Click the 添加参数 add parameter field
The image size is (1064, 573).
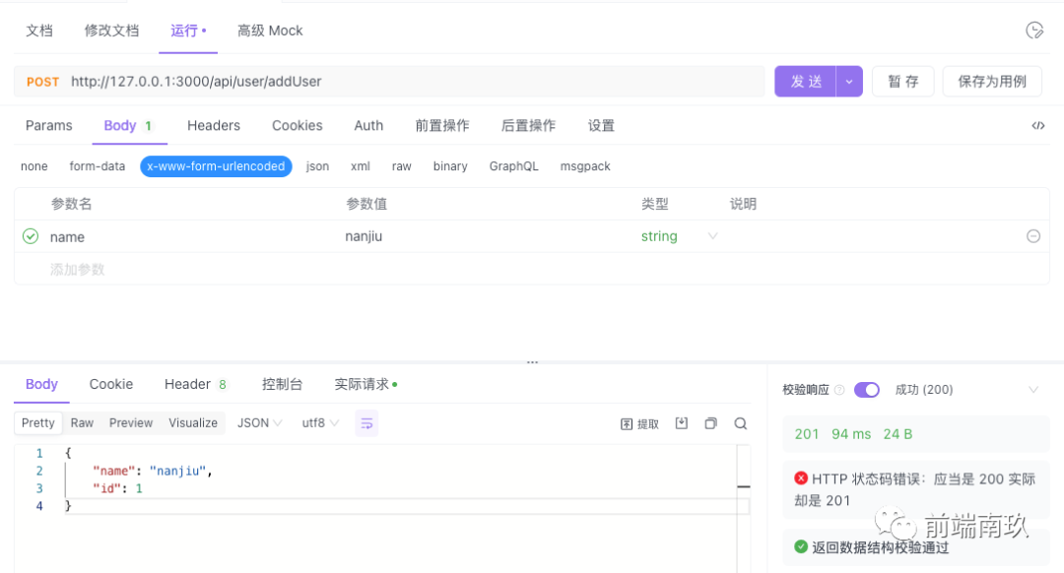(x=75, y=269)
